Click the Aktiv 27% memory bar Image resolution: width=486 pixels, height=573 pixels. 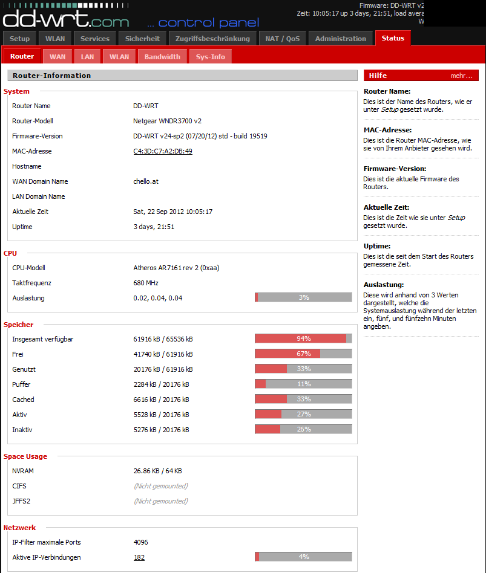(303, 414)
